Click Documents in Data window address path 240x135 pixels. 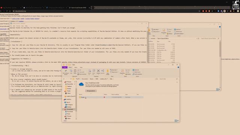85,79
